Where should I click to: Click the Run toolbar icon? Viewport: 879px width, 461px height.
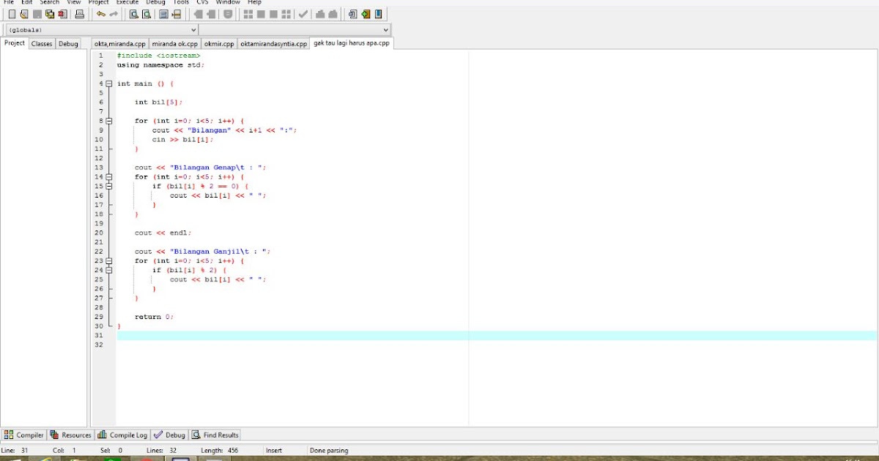coord(261,14)
